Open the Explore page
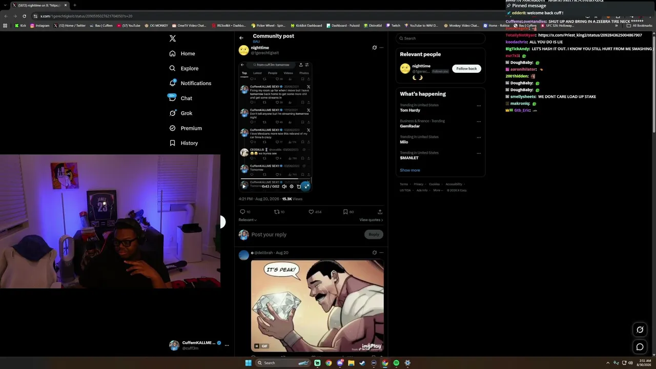 pyautogui.click(x=184, y=68)
